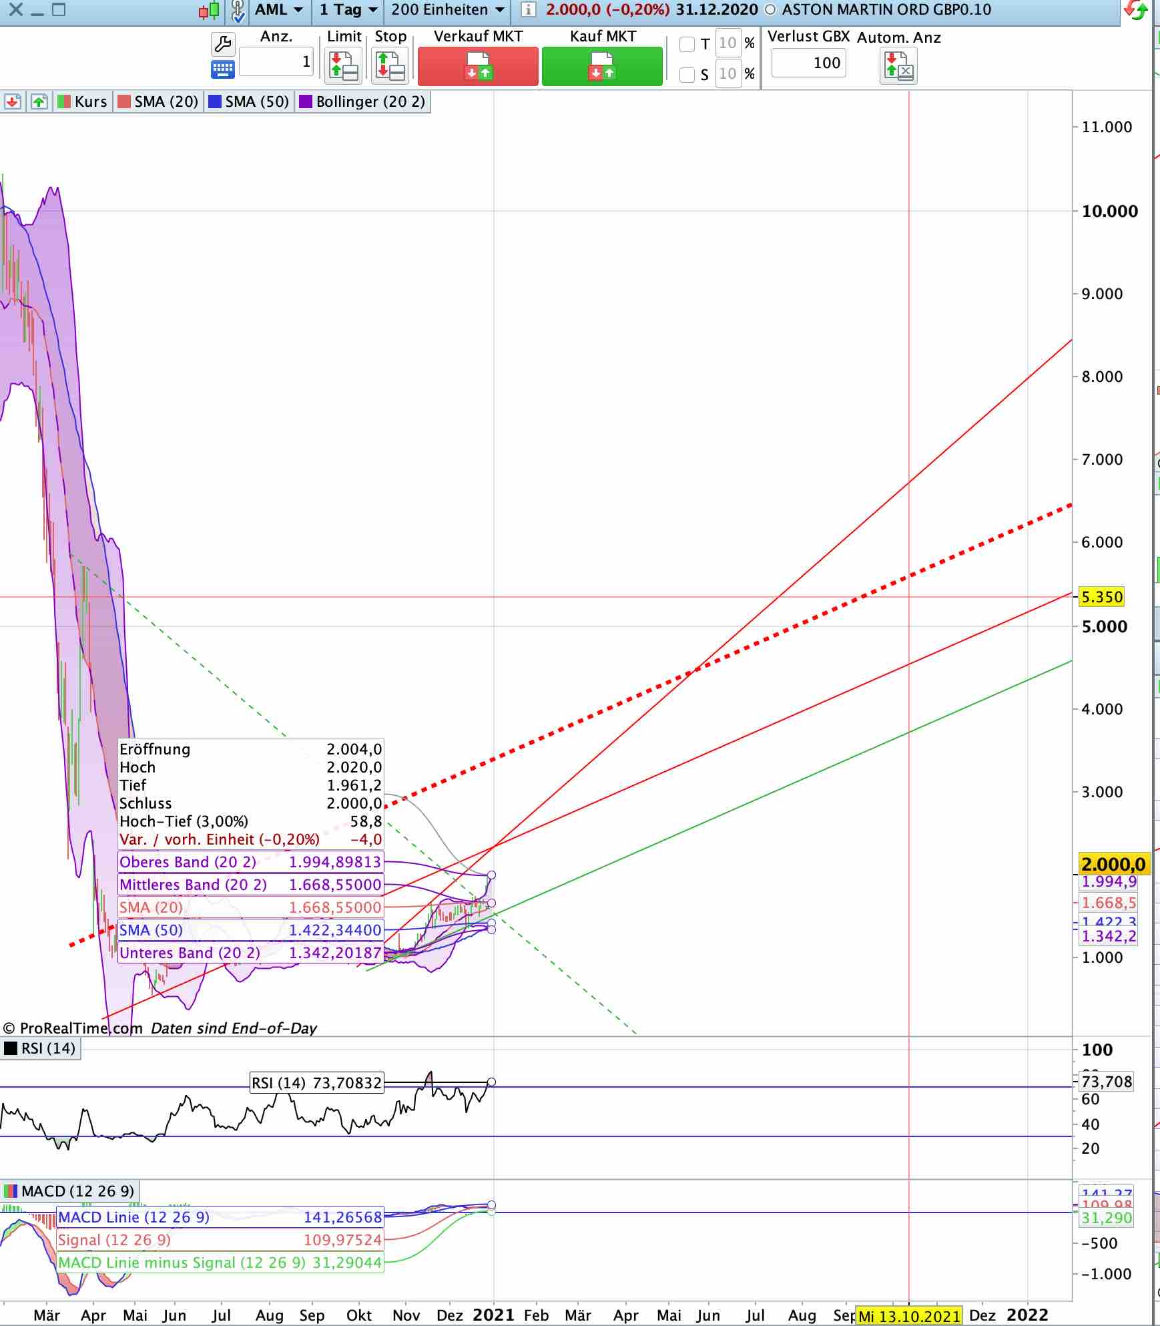
Task: Open the RSI (14) panel label
Action: tap(40, 1048)
